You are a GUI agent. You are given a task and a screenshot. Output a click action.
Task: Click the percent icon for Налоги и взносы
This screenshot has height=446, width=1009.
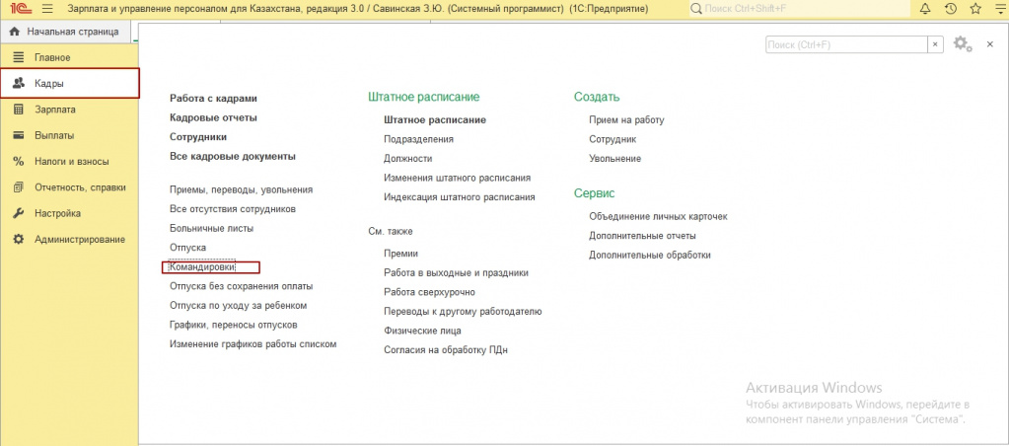pyautogui.click(x=19, y=162)
